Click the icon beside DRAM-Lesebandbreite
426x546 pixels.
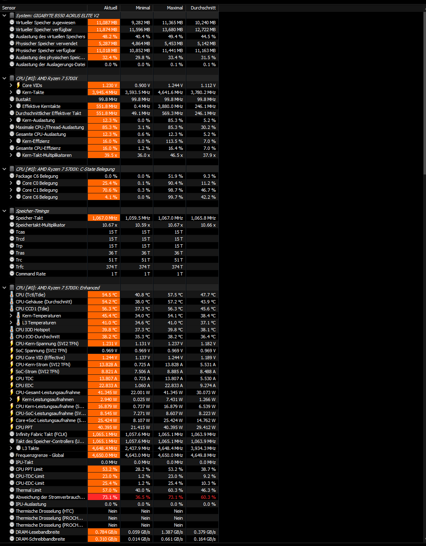[x=12, y=532]
